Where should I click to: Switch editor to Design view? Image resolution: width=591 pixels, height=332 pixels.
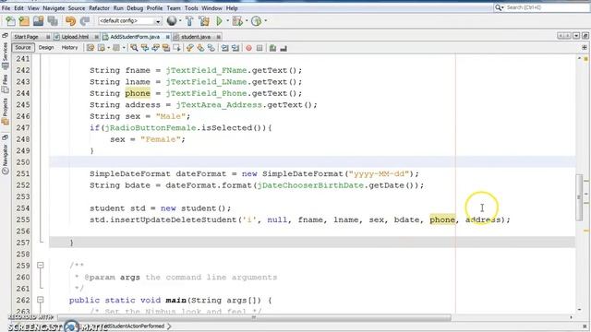coord(46,47)
